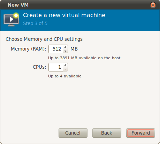Image resolution: width=160 pixels, height=144 pixels.
Task: Click the virtual machine monitor icon
Action: coord(11,20)
